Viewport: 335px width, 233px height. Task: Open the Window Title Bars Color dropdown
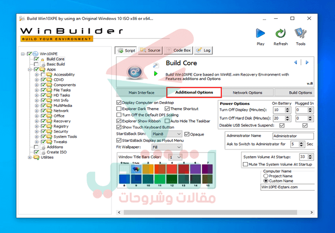click(175, 157)
